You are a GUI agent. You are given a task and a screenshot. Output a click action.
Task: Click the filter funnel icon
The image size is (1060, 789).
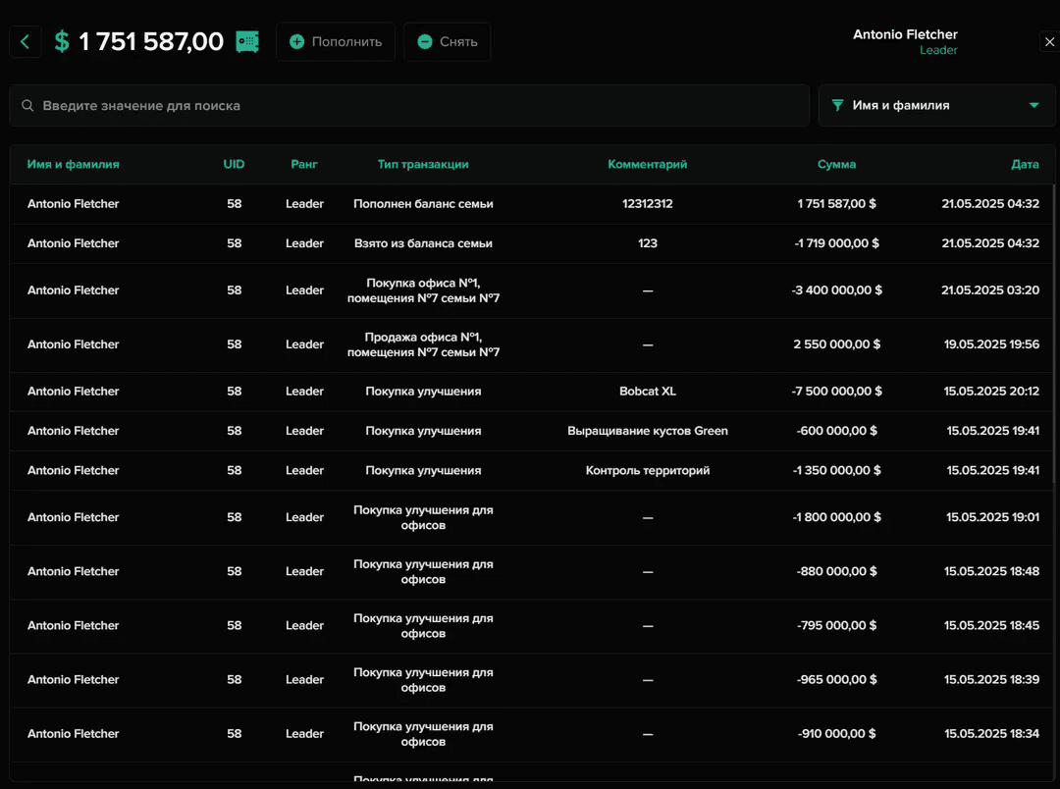[837, 106]
